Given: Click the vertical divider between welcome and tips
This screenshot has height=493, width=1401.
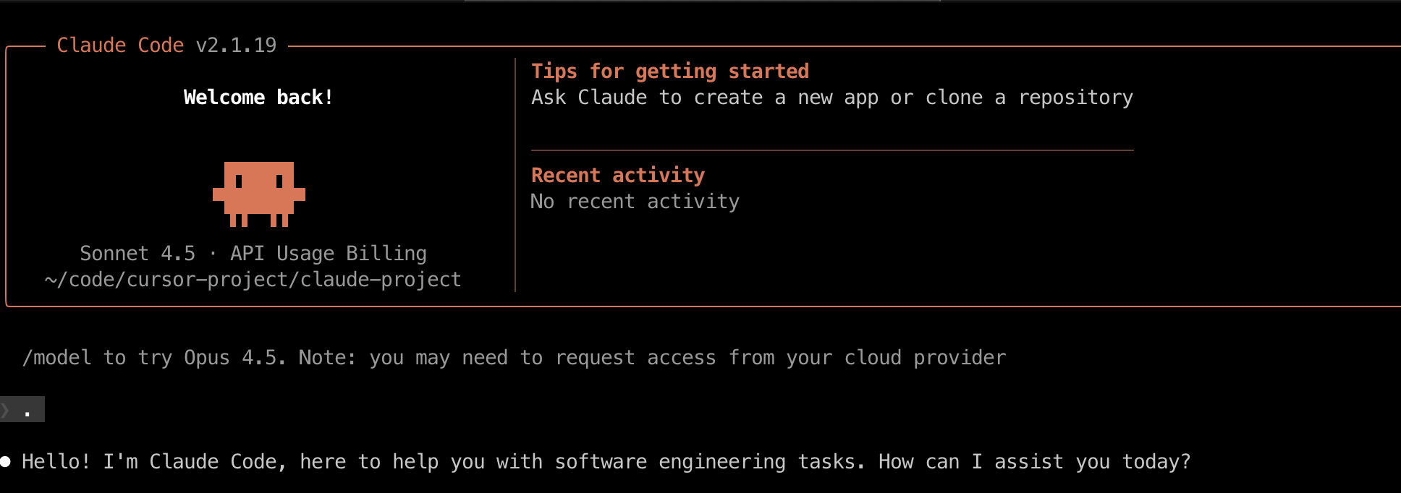Looking at the screenshot, I should [x=515, y=175].
